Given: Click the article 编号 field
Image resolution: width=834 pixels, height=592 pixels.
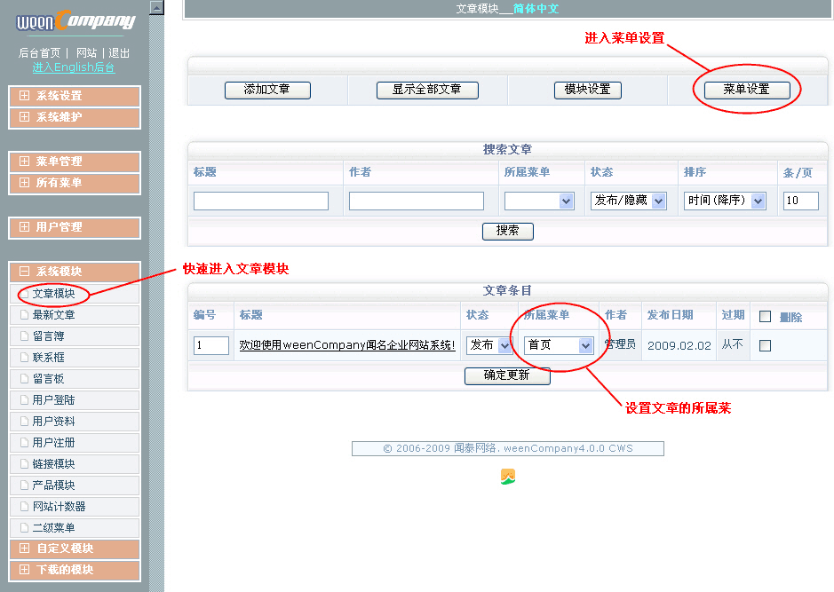Looking at the screenshot, I should [211, 345].
